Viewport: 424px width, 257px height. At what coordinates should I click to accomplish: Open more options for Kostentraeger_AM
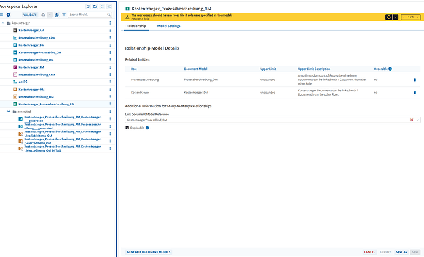coord(110,30)
